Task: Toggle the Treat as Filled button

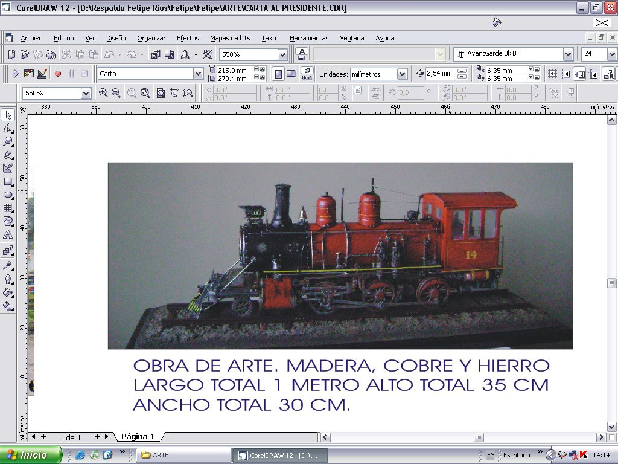Action: 609,74
